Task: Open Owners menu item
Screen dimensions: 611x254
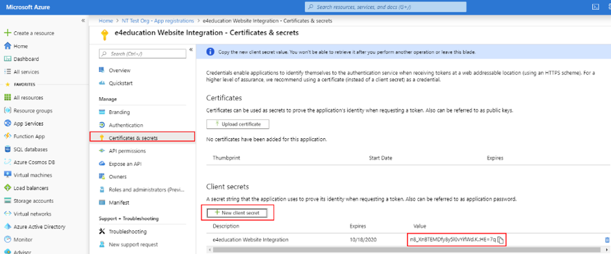Action: tap(117, 177)
